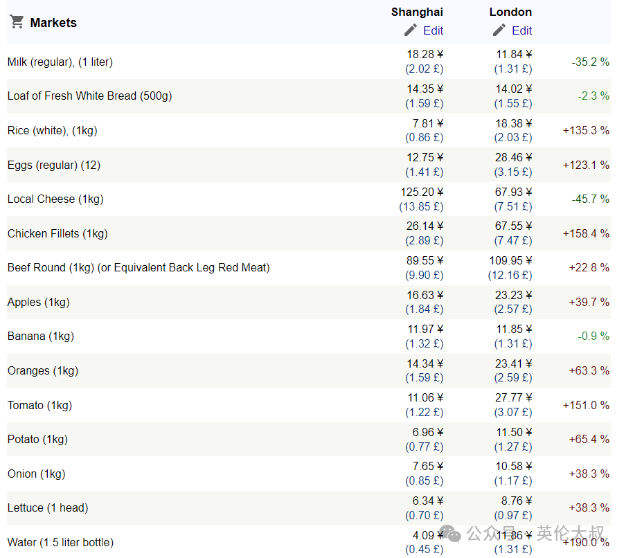Viewport: 624px width, 558px height.
Task: Click the London column header
Action: (510, 12)
